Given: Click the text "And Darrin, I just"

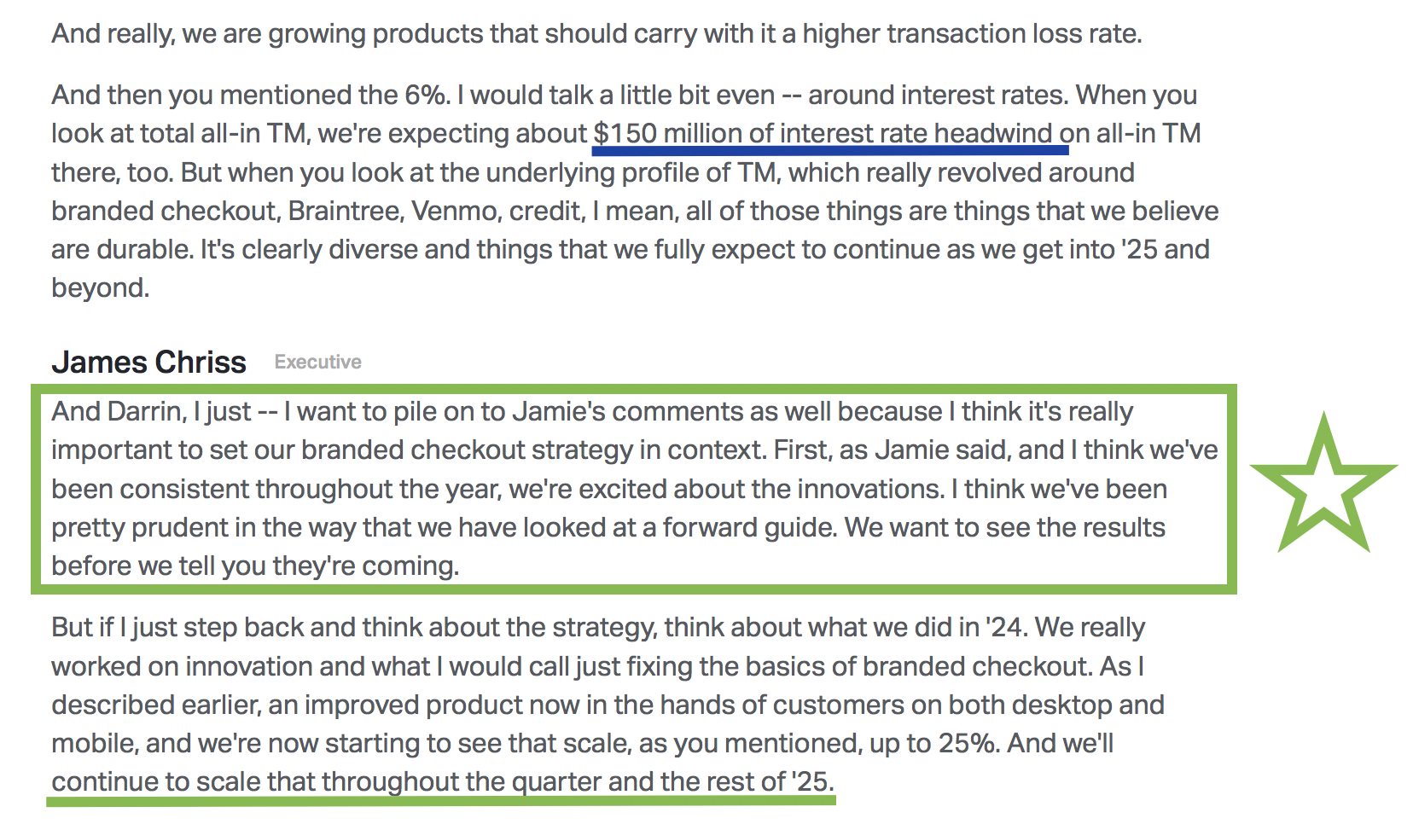Looking at the screenshot, I should coord(151,411).
